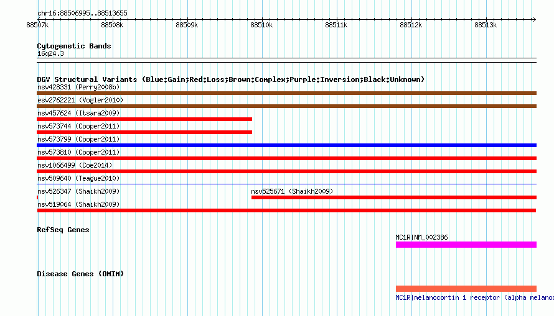Select the esv2762221 (Vogler2010) label

coord(80,100)
